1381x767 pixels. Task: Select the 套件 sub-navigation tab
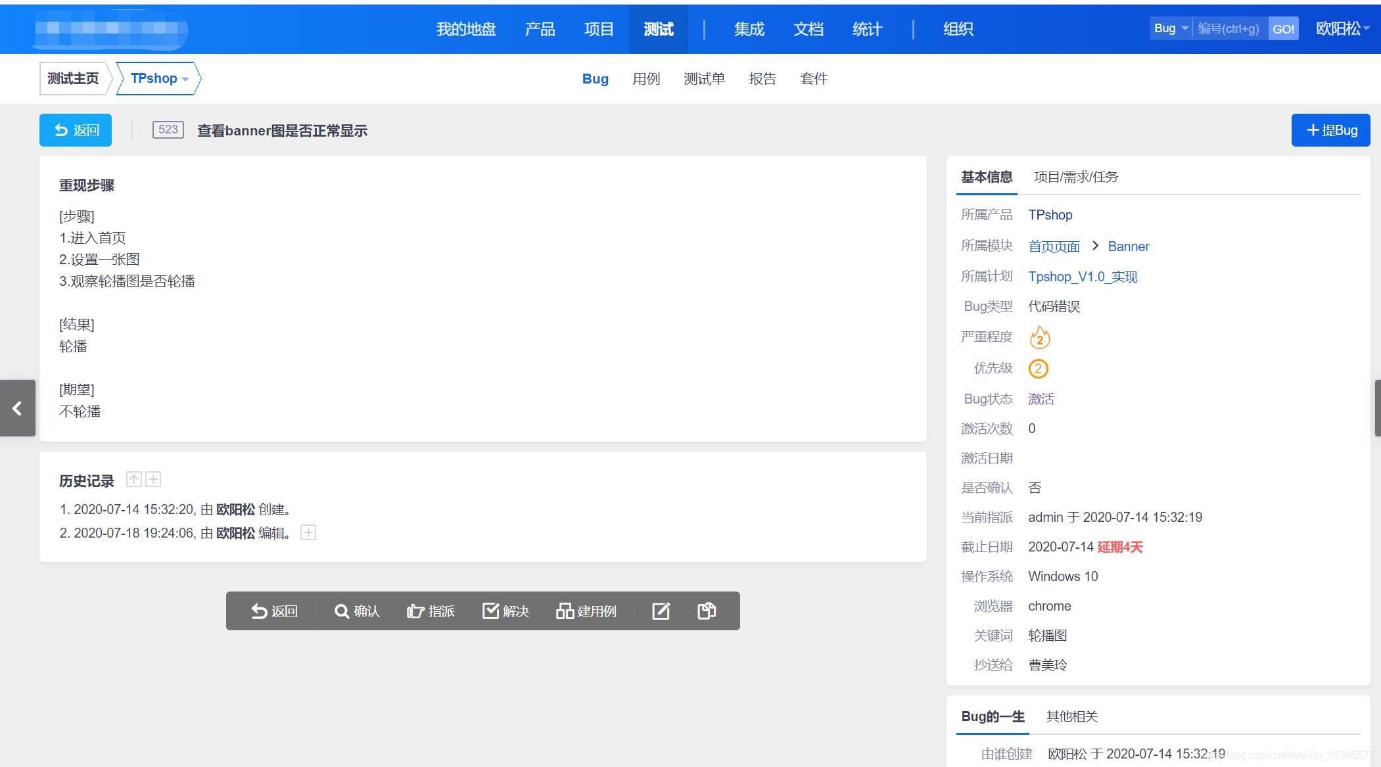click(814, 79)
